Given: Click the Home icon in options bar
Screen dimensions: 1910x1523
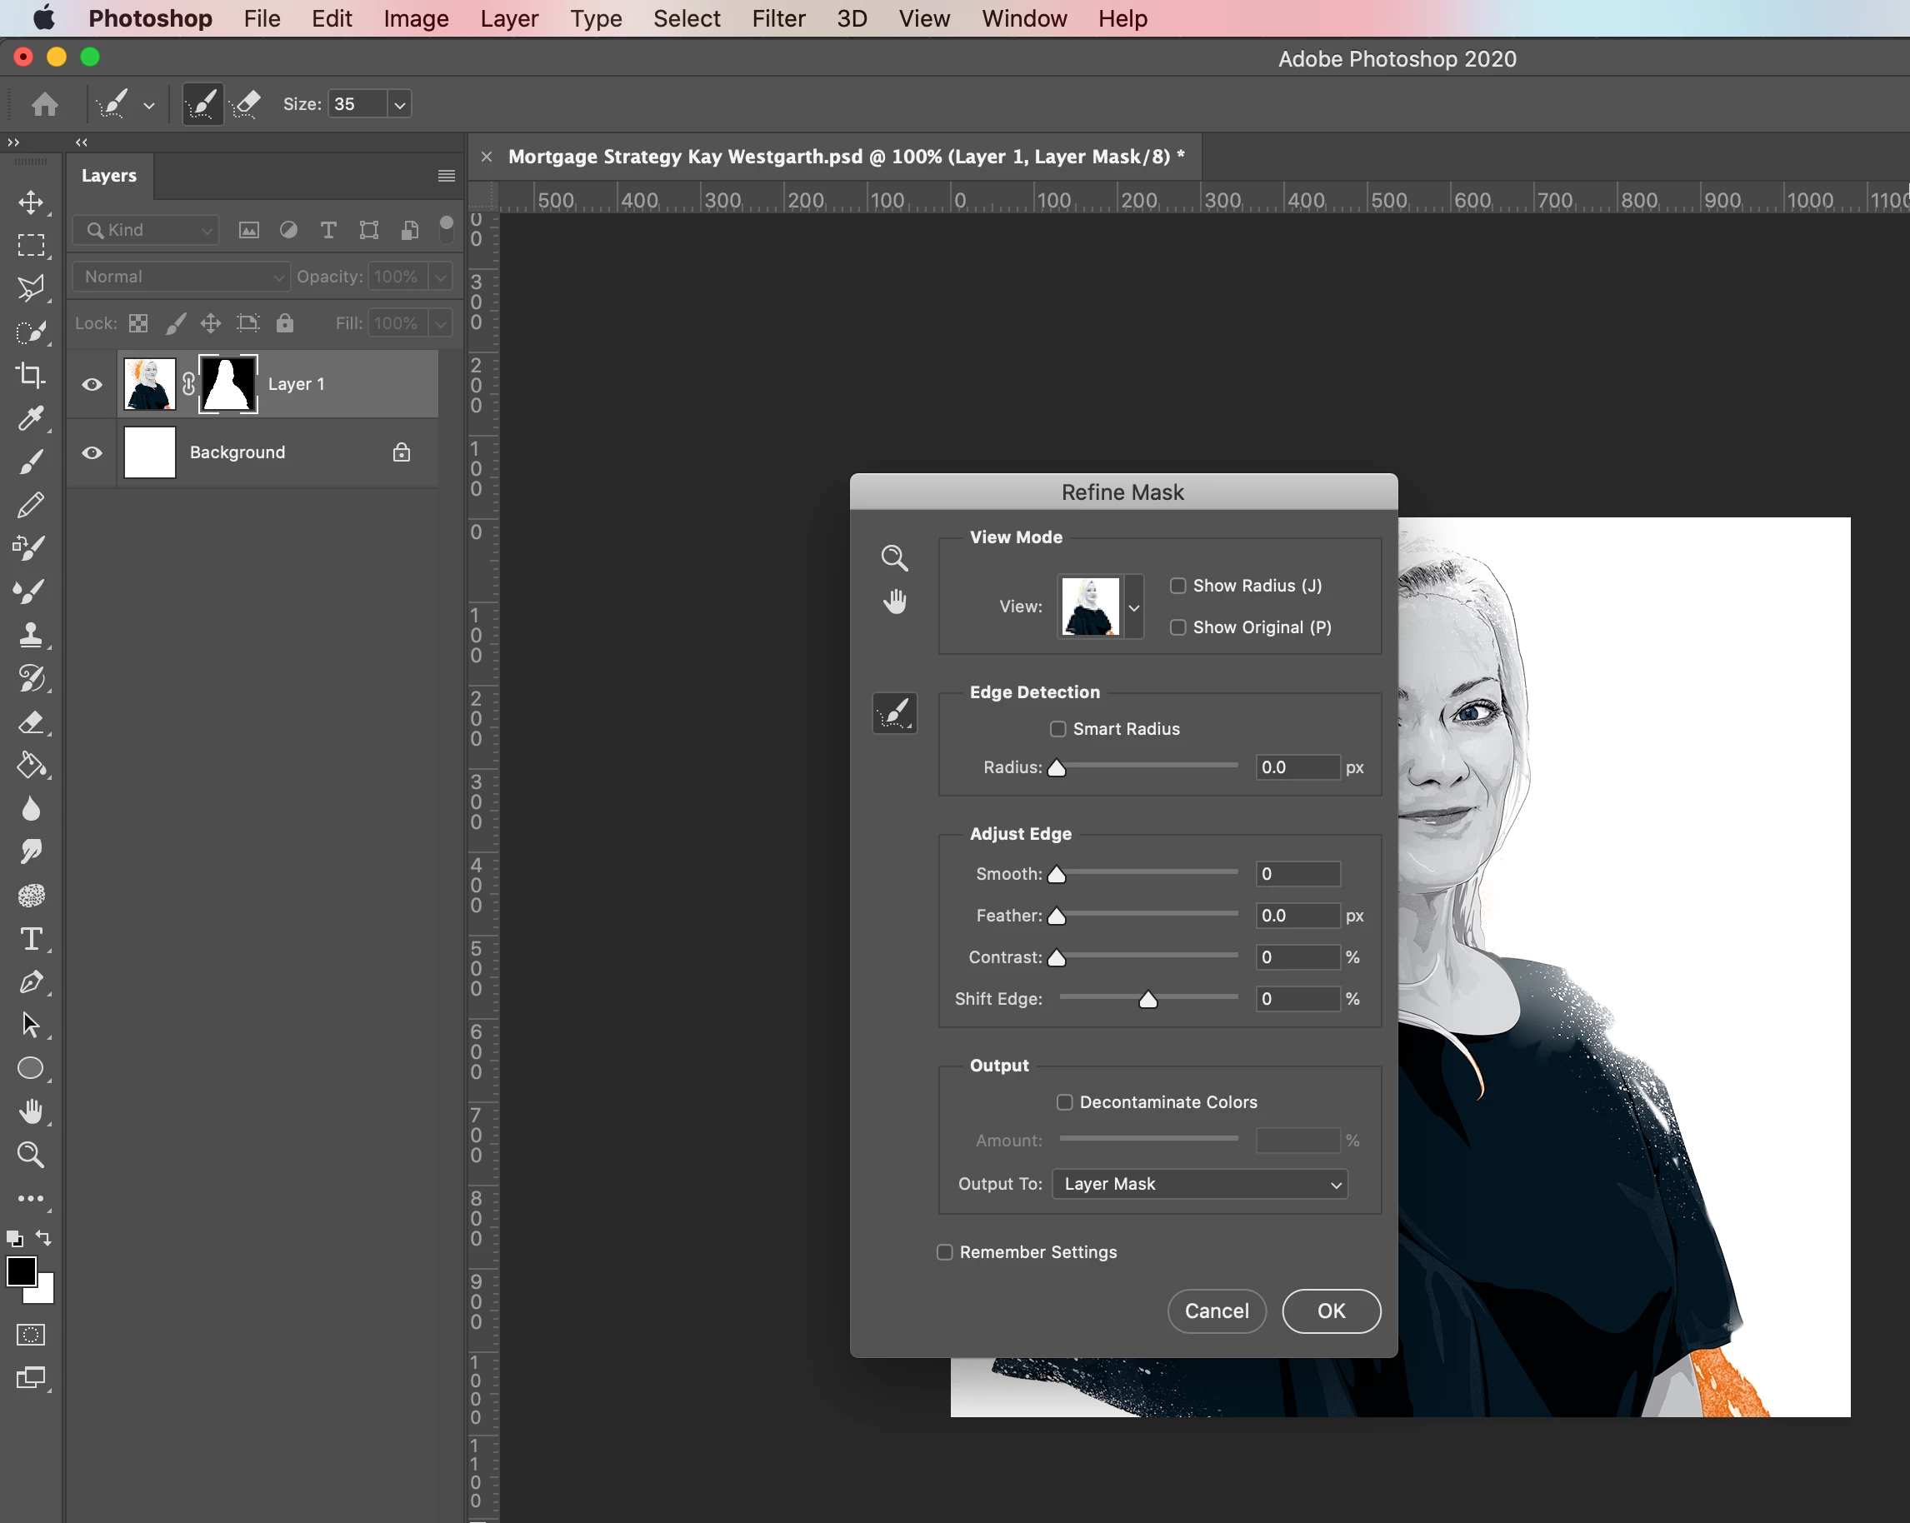Looking at the screenshot, I should [44, 104].
